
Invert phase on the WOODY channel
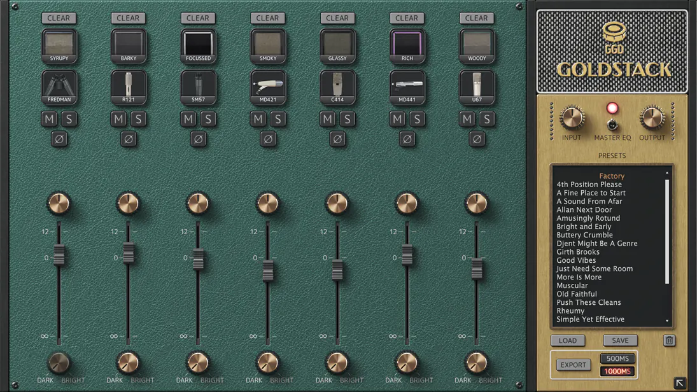click(x=477, y=139)
